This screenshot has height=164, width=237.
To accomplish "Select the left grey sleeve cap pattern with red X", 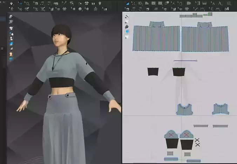I will point(171,134).
